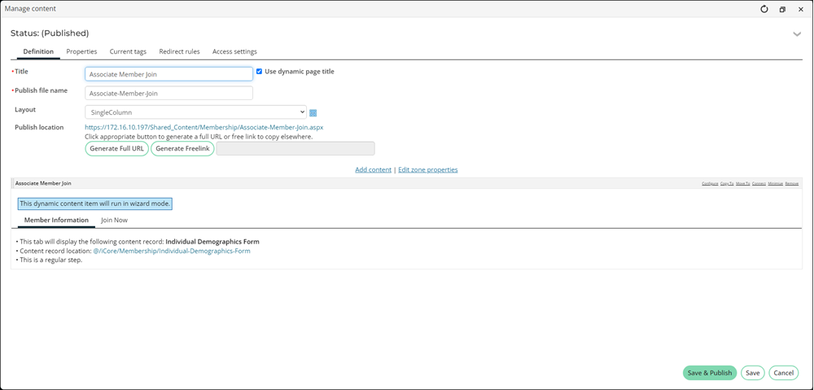This screenshot has width=814, height=390.
Task: Click the Save & Publish button
Action: (710, 373)
